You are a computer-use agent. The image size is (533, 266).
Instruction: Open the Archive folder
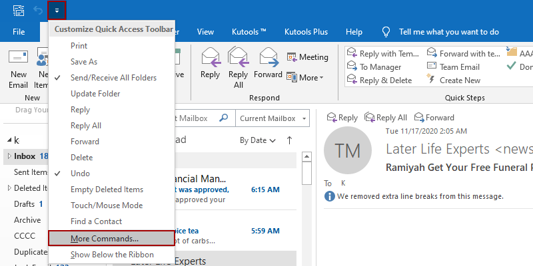[26, 220]
